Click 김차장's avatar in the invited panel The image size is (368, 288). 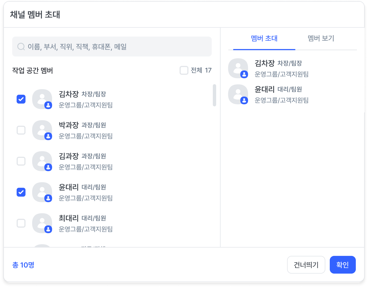[x=238, y=68]
